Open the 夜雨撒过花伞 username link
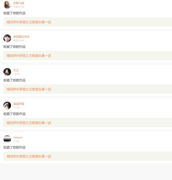172x180 pixels. pyautogui.click(x=21, y=37)
